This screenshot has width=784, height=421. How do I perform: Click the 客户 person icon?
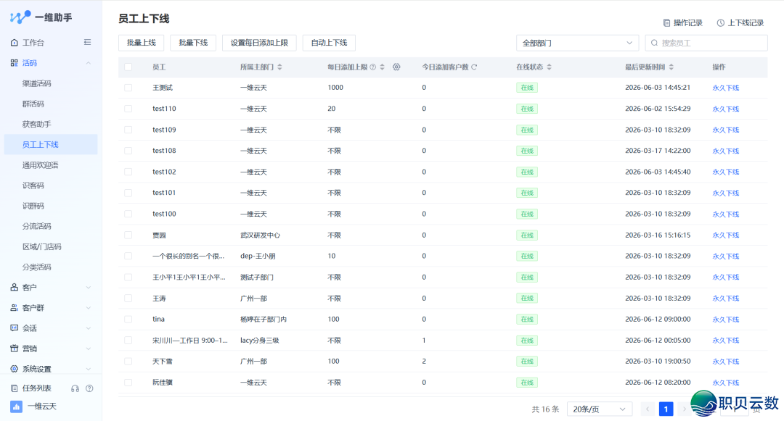coord(14,288)
